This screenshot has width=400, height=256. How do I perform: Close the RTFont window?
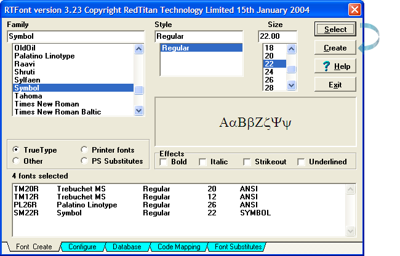tap(354, 10)
